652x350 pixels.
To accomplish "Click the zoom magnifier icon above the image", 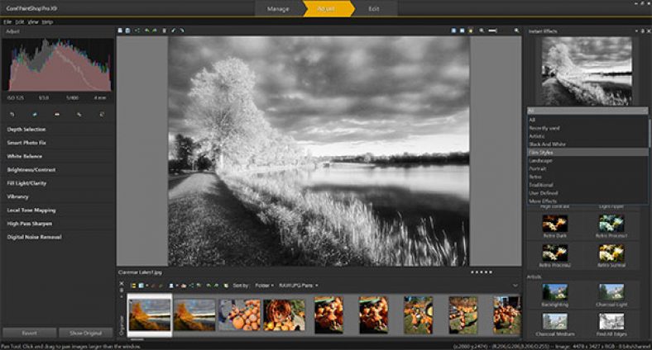I will 482,31.
